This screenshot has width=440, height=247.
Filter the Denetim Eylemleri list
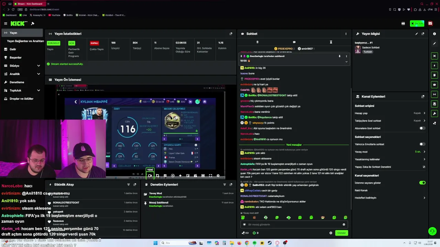224,185
